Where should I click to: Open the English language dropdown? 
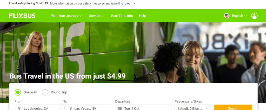tap(239, 16)
